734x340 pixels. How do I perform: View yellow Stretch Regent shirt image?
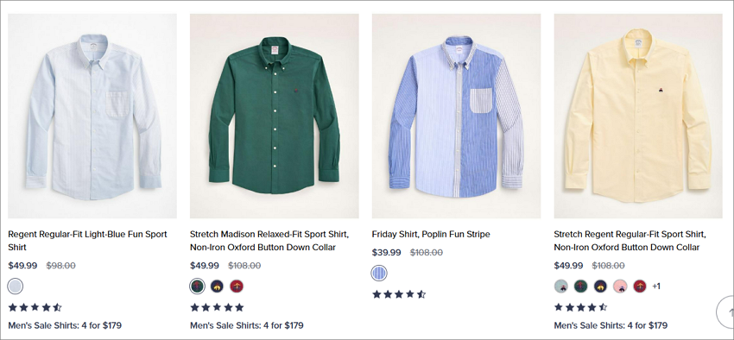click(638, 116)
